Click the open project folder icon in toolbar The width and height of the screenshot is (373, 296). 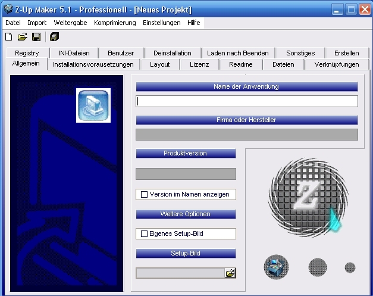[x=23, y=37]
